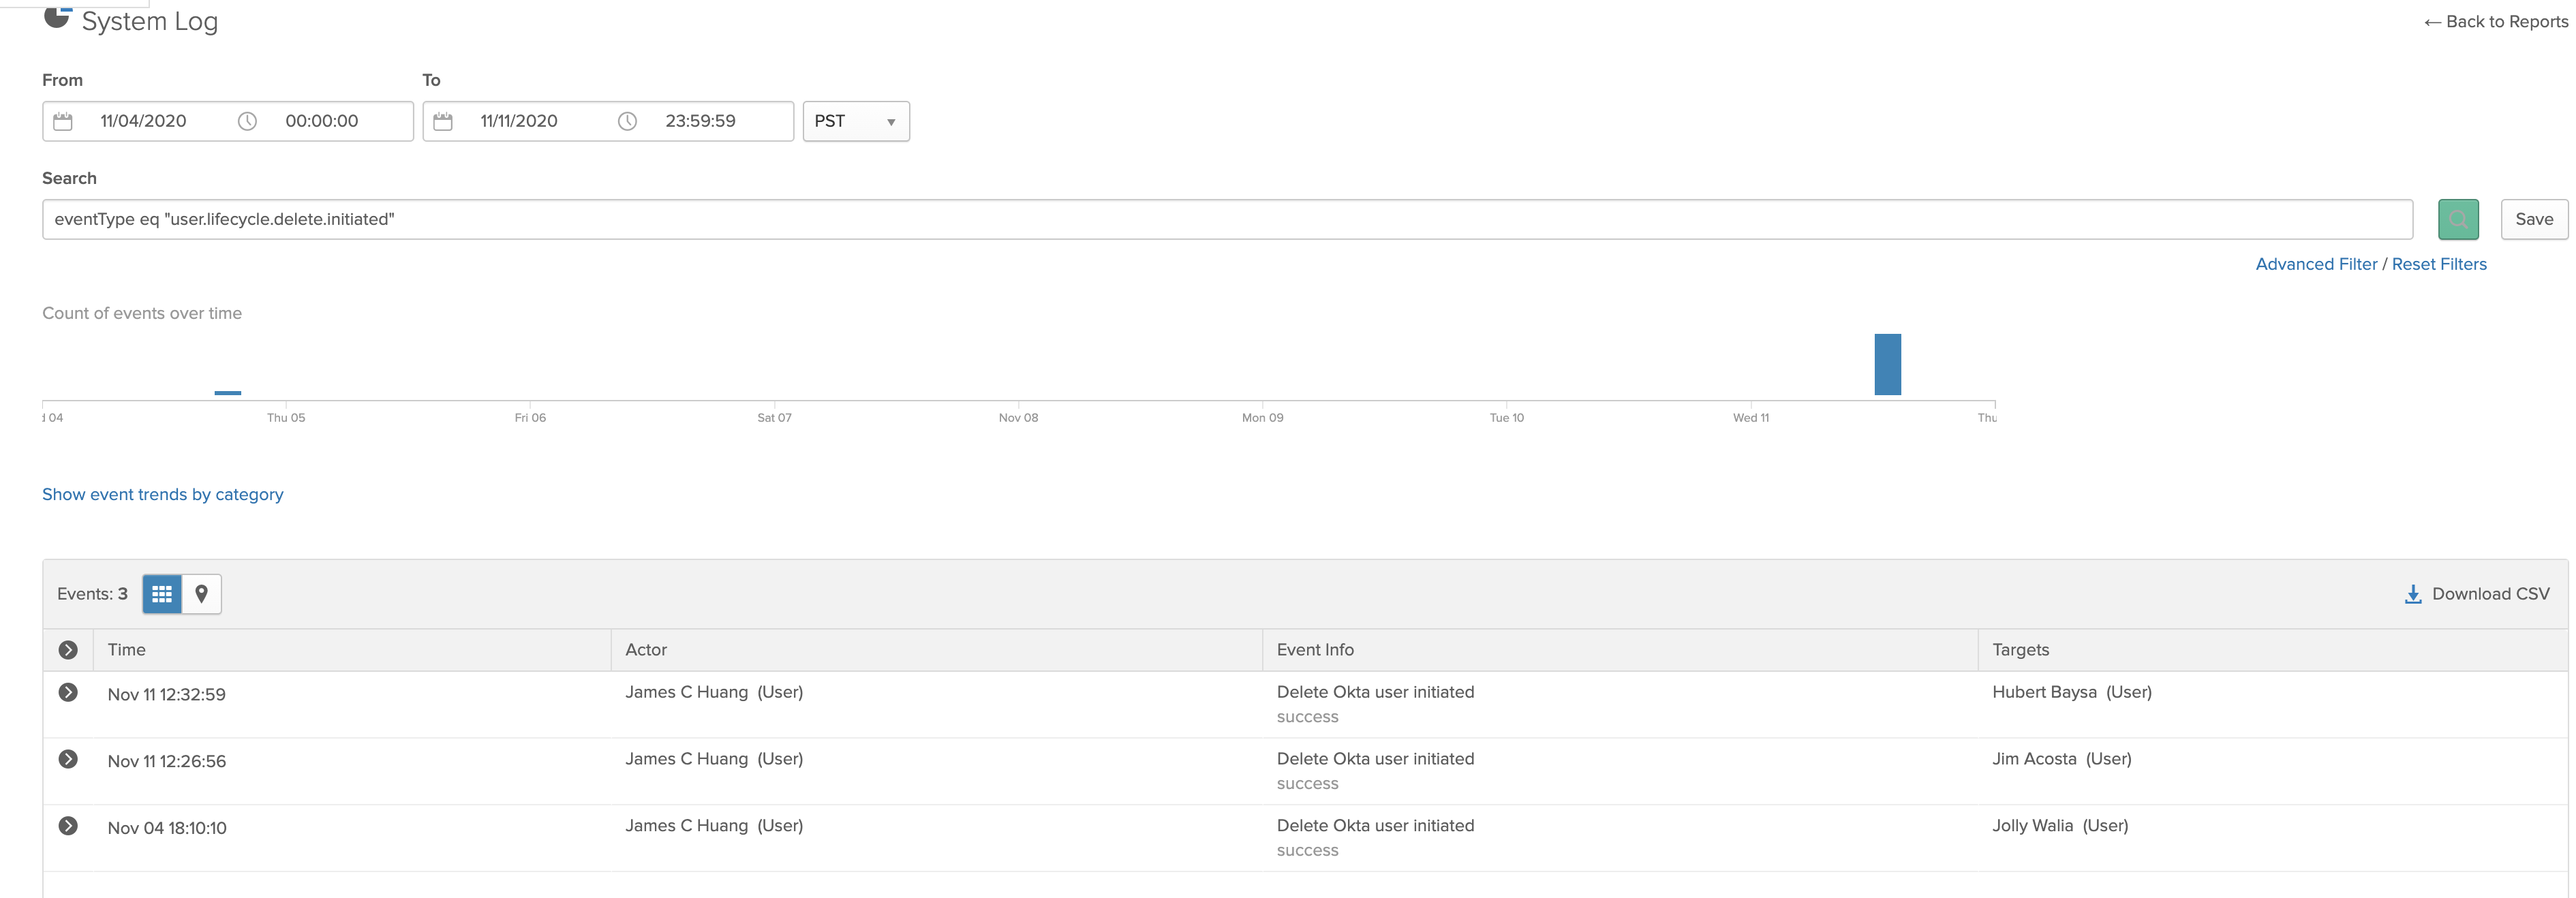2576x898 pixels.
Task: Open the From date calendar icon
Action: [63, 121]
